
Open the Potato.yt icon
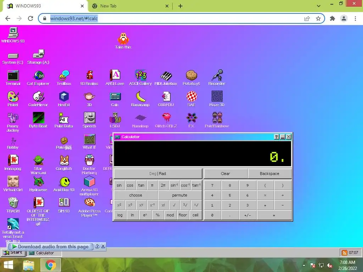(191, 78)
